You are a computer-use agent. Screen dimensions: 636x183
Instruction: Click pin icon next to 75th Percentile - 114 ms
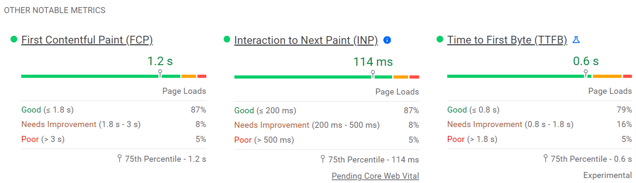tap(323, 159)
